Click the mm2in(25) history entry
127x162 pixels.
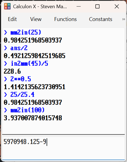pyautogui.click(x=26, y=32)
